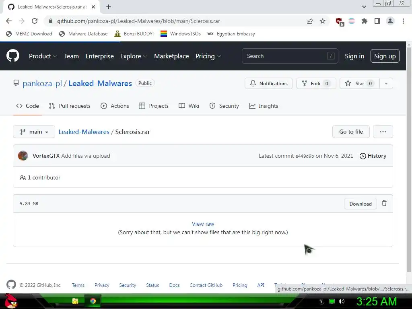Click the striped extension icon next to the shield

coord(352,21)
